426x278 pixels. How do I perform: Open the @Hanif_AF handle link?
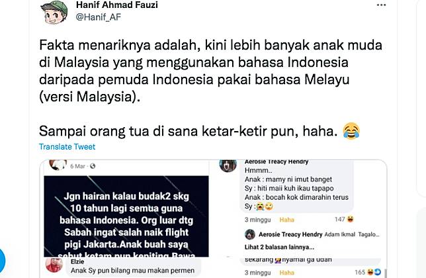[x=99, y=17]
